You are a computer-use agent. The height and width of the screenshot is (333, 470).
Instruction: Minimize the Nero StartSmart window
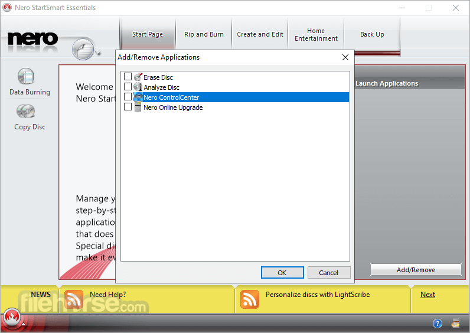pos(402,8)
